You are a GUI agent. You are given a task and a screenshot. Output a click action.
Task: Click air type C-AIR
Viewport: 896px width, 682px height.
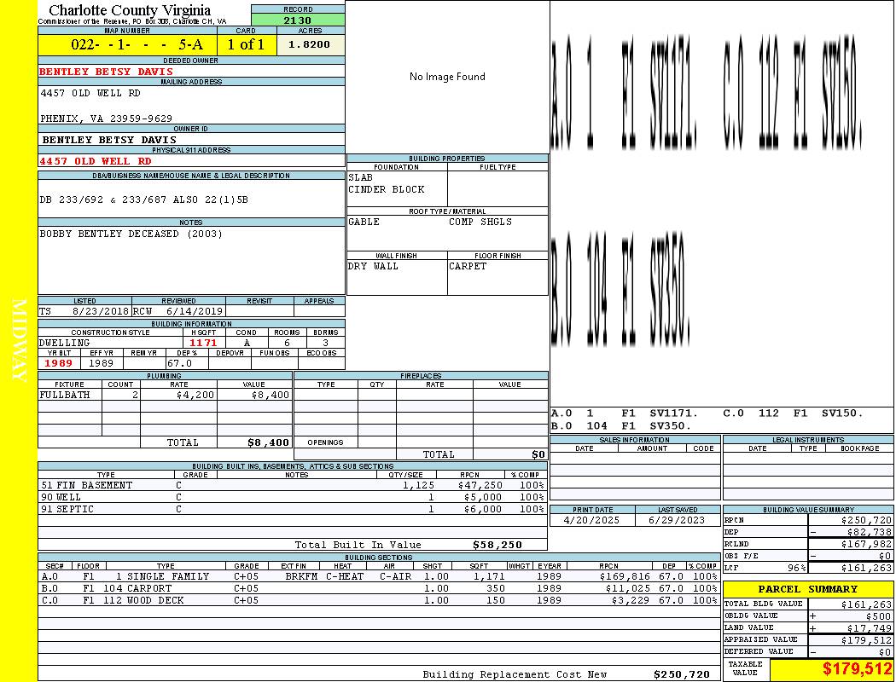pyautogui.click(x=395, y=576)
